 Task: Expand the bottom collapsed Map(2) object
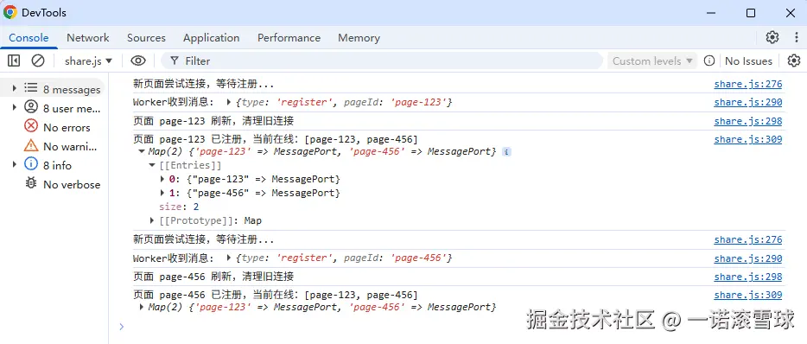click(x=142, y=307)
